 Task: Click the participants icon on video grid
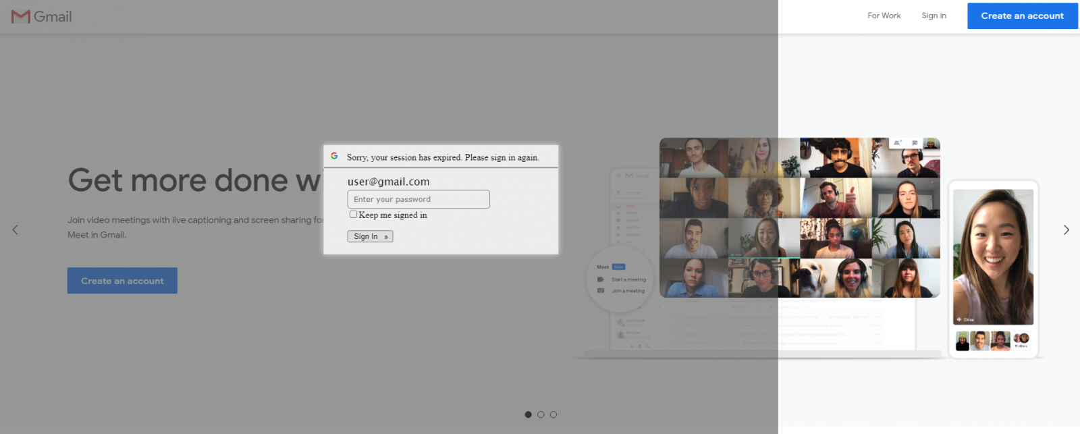coord(897,142)
